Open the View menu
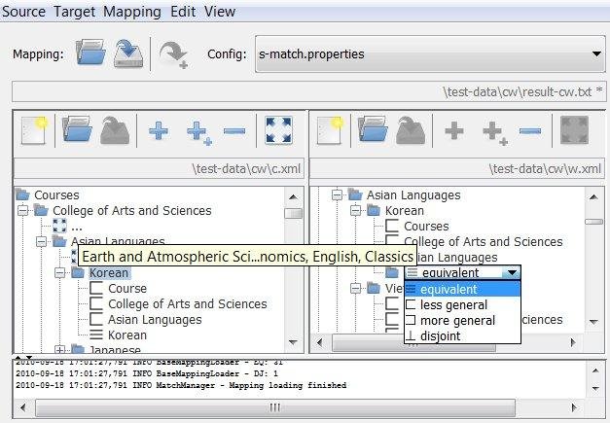 [x=220, y=12]
